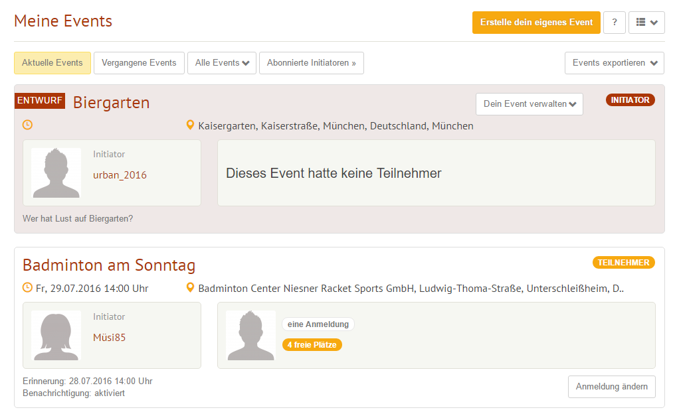Screen dimensions: 677x414
Task: Open urban_2016 profile avatar
Action: [x=56, y=172]
